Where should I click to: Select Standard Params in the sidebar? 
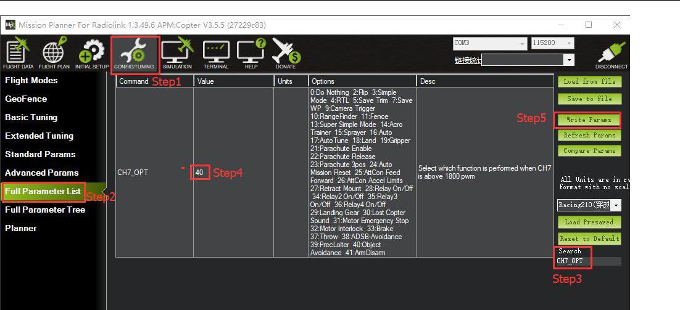(40, 155)
